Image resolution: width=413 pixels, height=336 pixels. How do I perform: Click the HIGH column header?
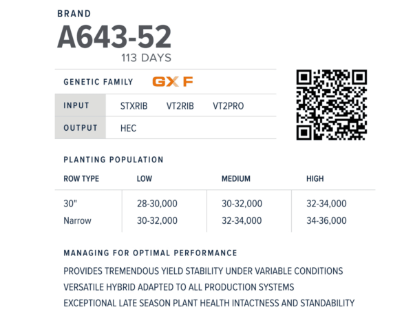(314, 179)
